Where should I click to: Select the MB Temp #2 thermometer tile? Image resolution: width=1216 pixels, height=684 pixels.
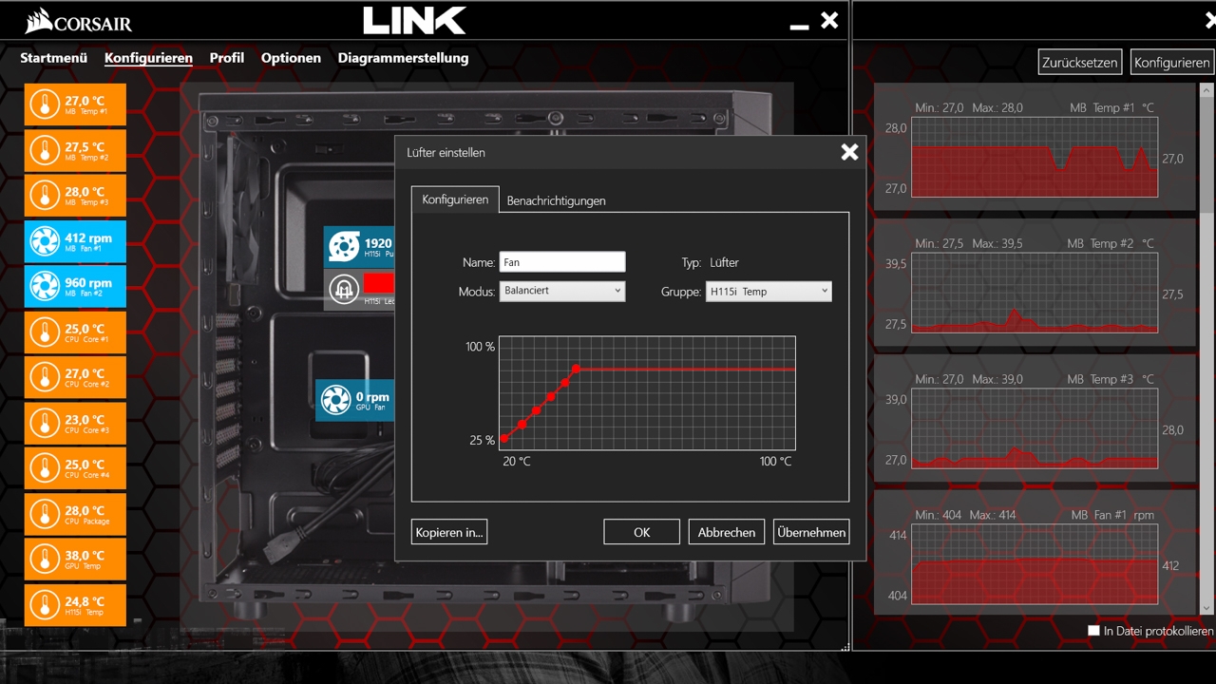[x=75, y=150]
